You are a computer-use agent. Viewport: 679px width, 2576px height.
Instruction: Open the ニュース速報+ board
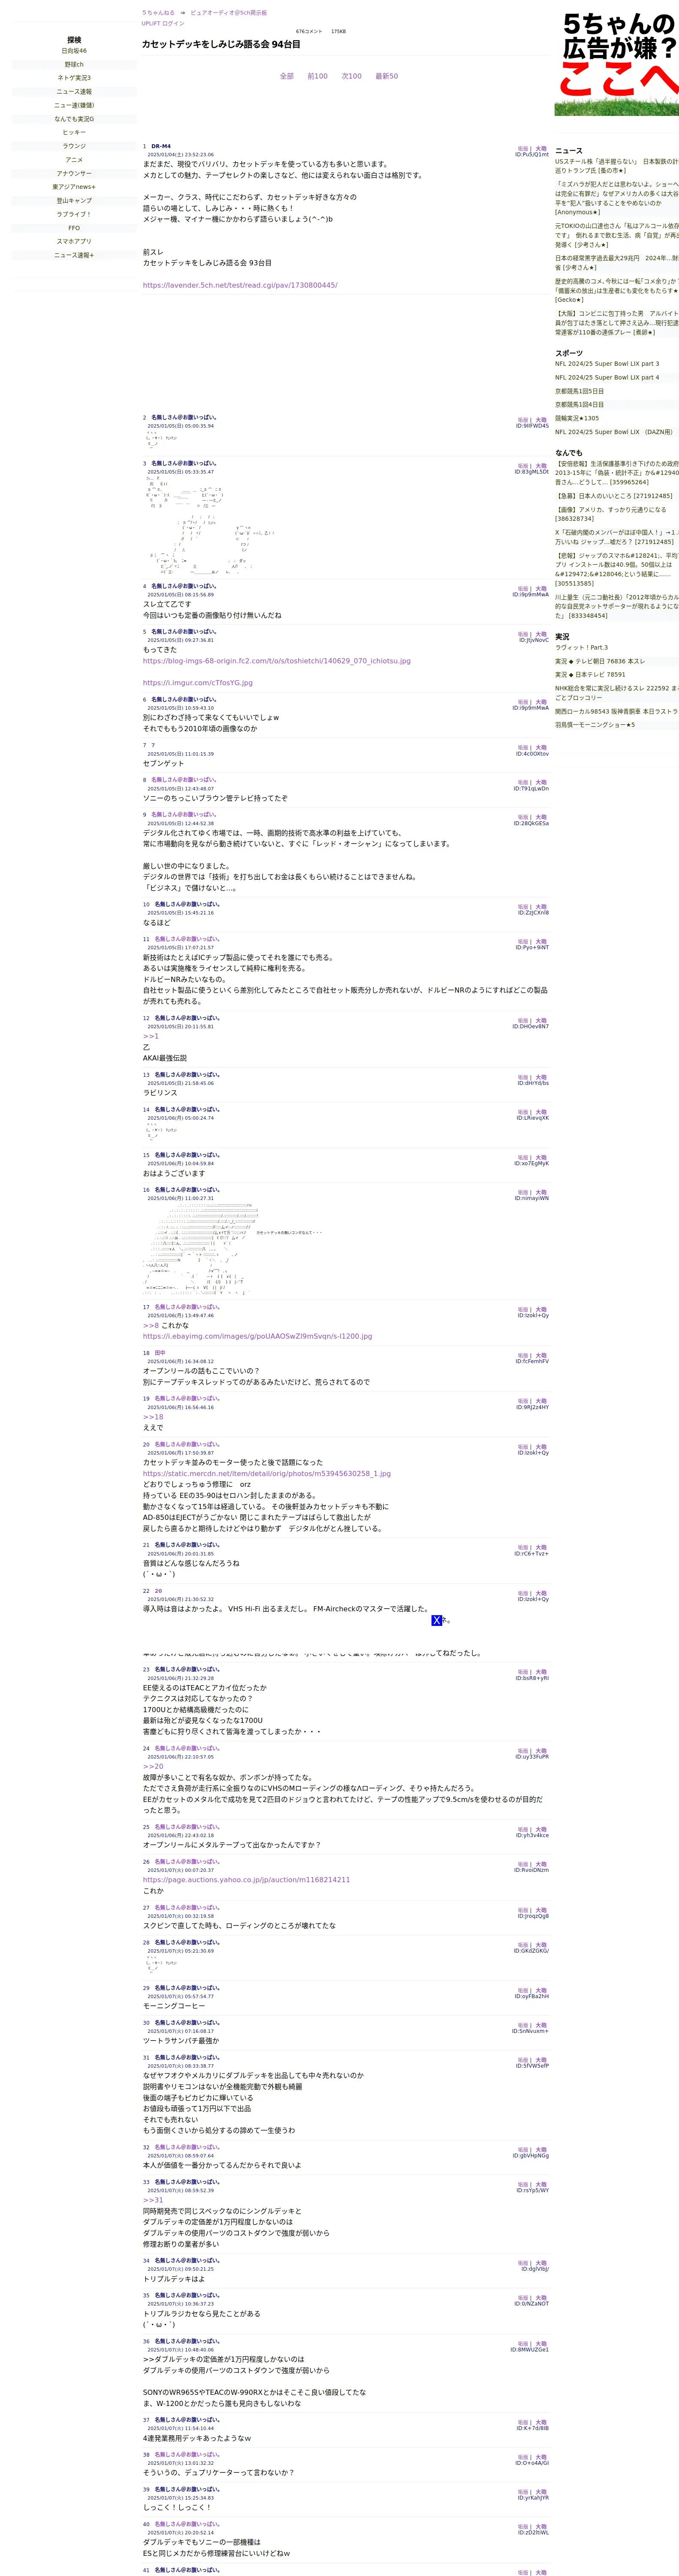click(74, 255)
